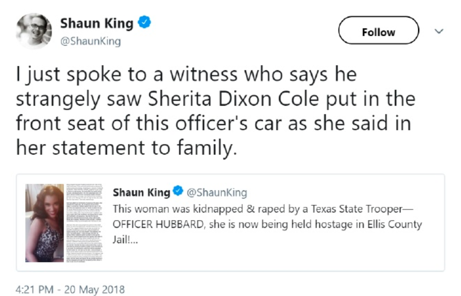The image size is (461, 296).
Task: Select the main tweet text about witness
Action: [x=216, y=110]
